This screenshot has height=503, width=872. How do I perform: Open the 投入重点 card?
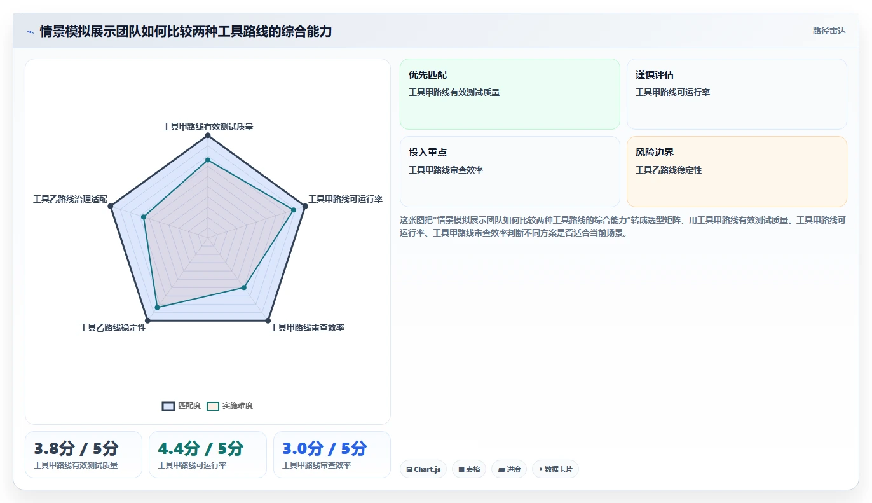[510, 172]
